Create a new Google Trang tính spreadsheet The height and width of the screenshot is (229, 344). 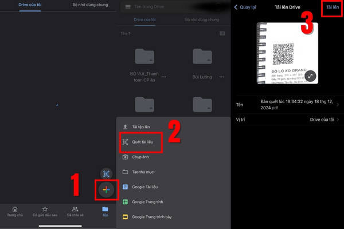[x=173, y=202]
